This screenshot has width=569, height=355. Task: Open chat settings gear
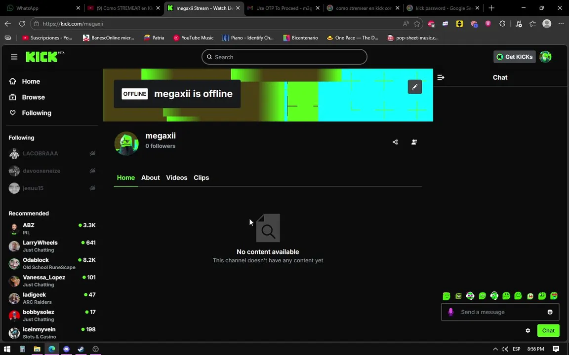(528, 330)
